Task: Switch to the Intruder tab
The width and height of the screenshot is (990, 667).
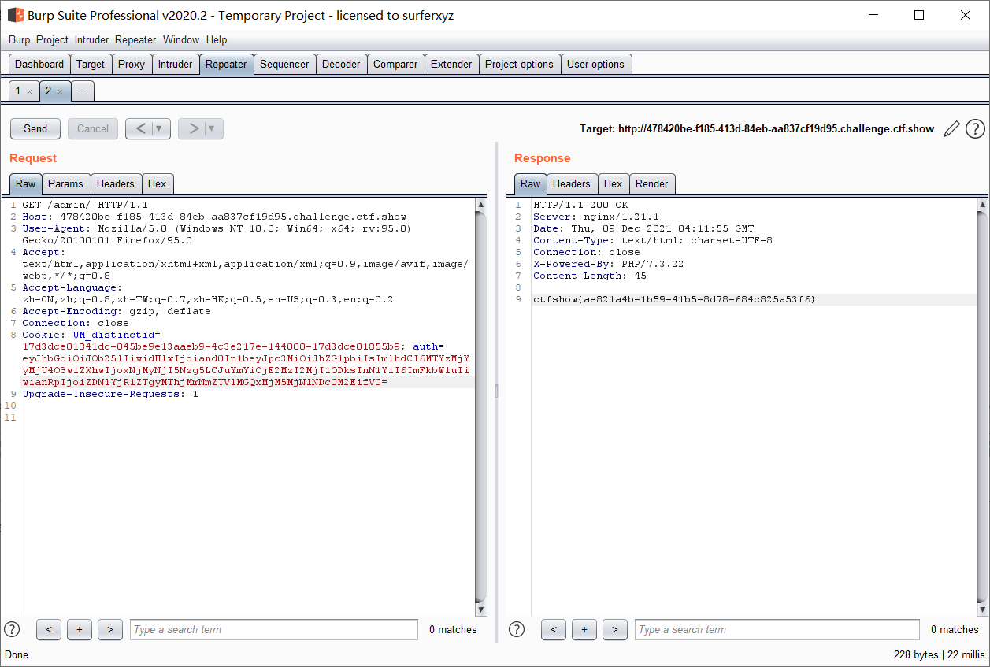Action: pos(175,65)
